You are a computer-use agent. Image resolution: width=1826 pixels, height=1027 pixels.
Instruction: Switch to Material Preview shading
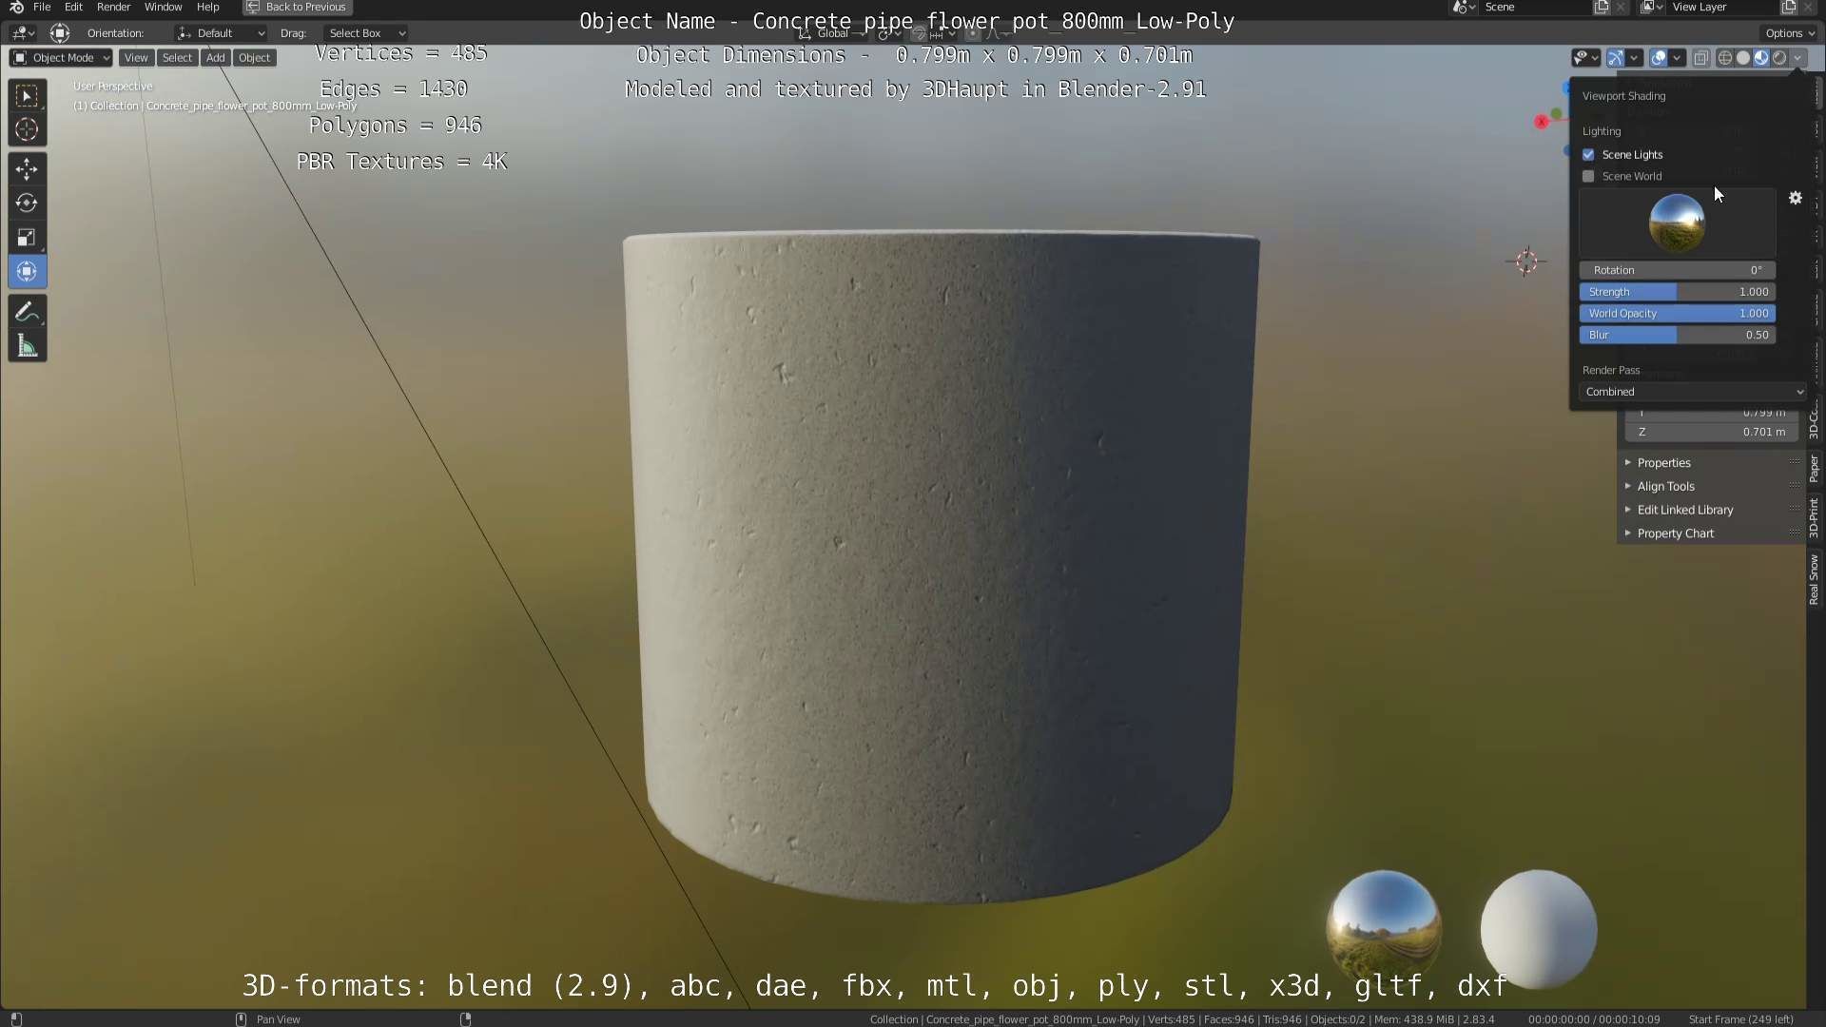click(x=1761, y=58)
